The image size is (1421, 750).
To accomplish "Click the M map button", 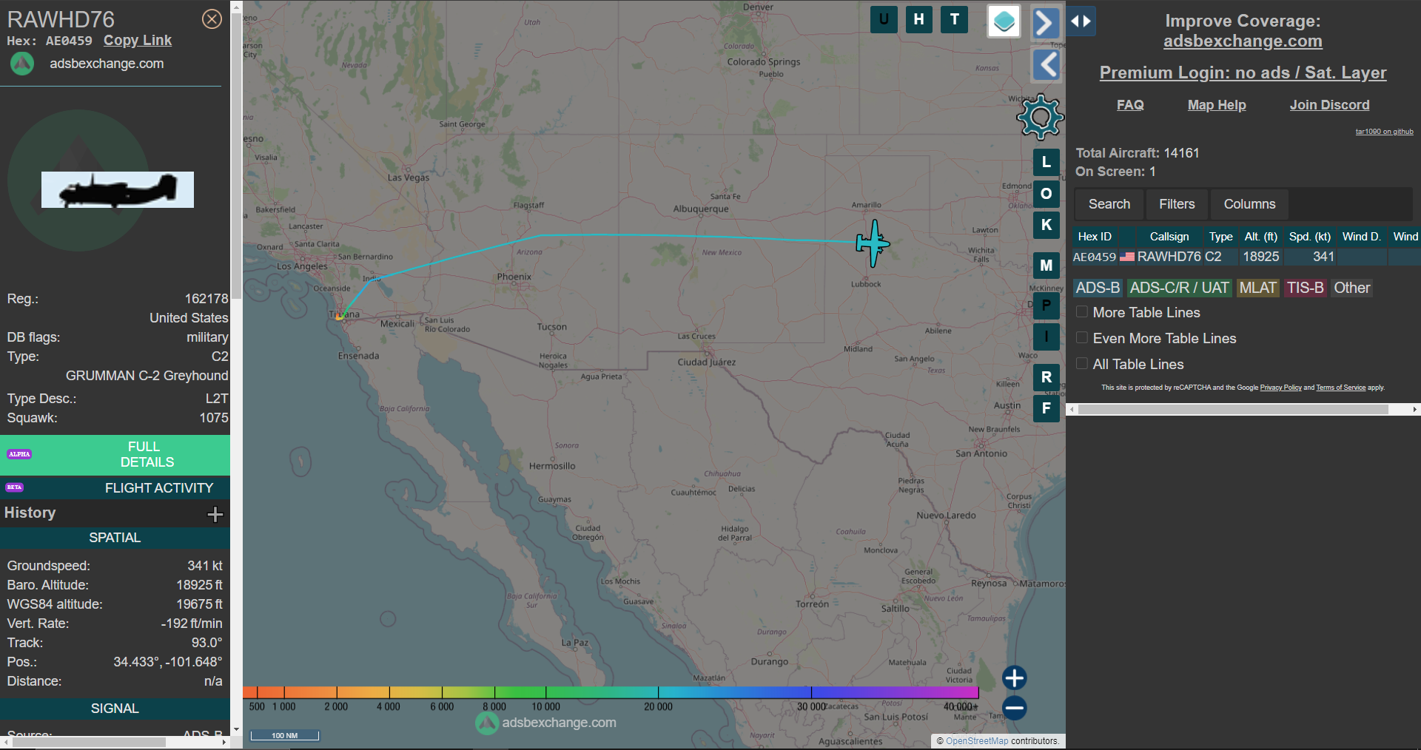I will point(1046,266).
